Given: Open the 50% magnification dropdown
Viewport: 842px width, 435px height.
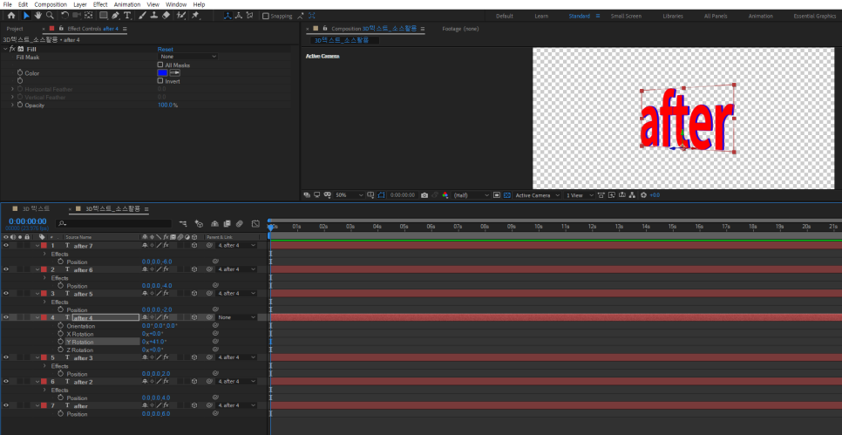Looking at the screenshot, I should tap(349, 195).
